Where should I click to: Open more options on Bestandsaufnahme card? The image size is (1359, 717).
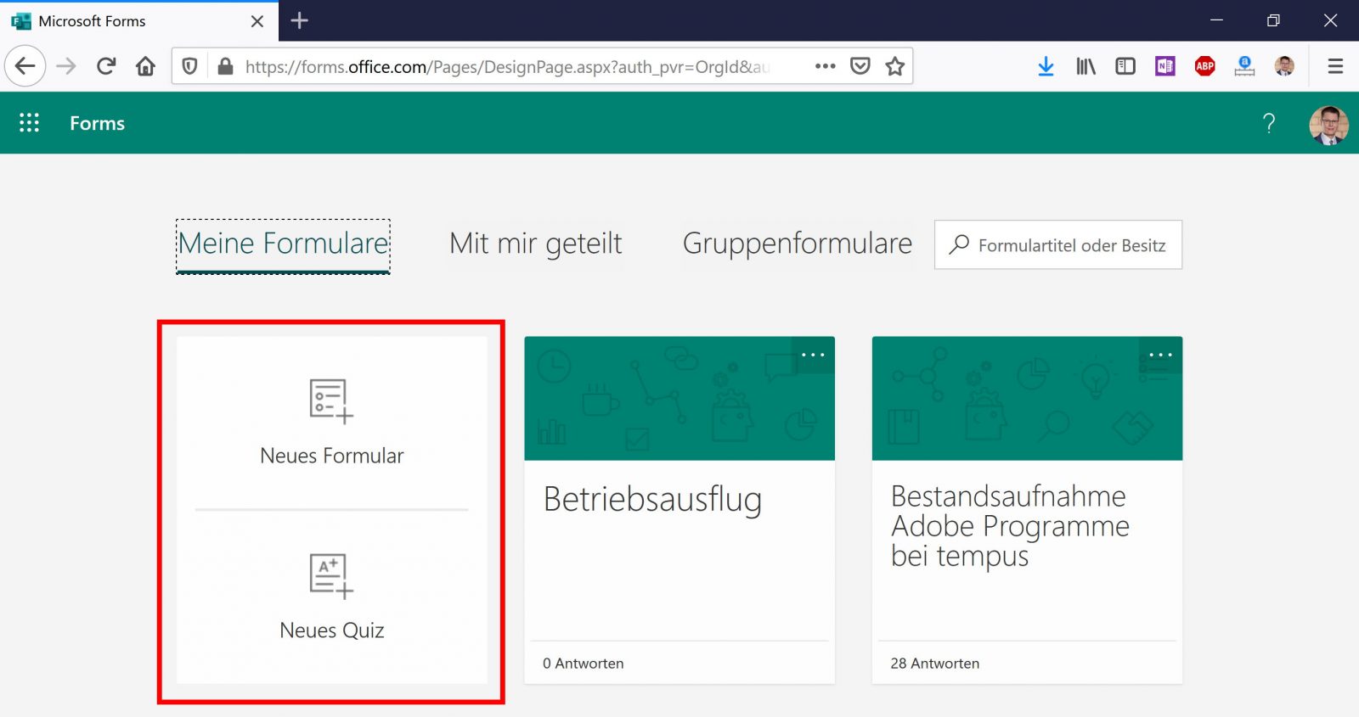coord(1160,356)
